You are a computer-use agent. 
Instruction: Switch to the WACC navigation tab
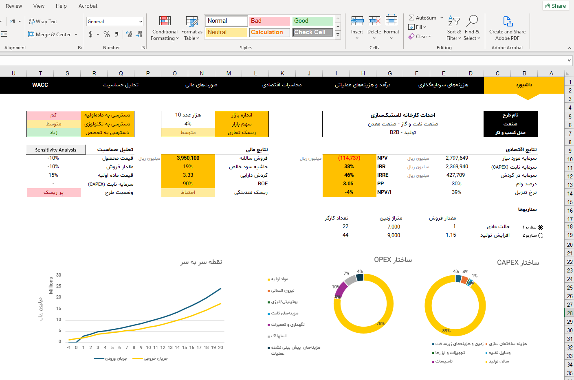(40, 85)
